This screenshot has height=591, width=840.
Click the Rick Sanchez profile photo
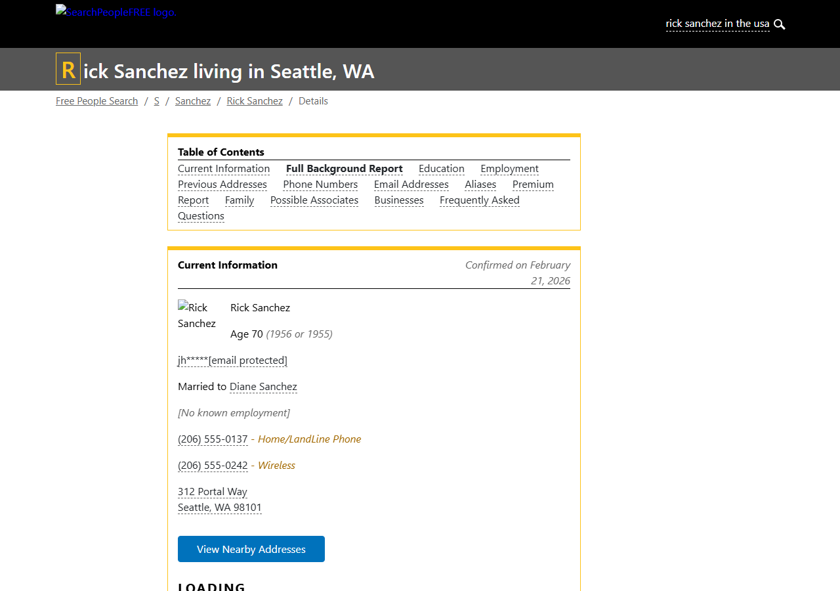click(197, 316)
